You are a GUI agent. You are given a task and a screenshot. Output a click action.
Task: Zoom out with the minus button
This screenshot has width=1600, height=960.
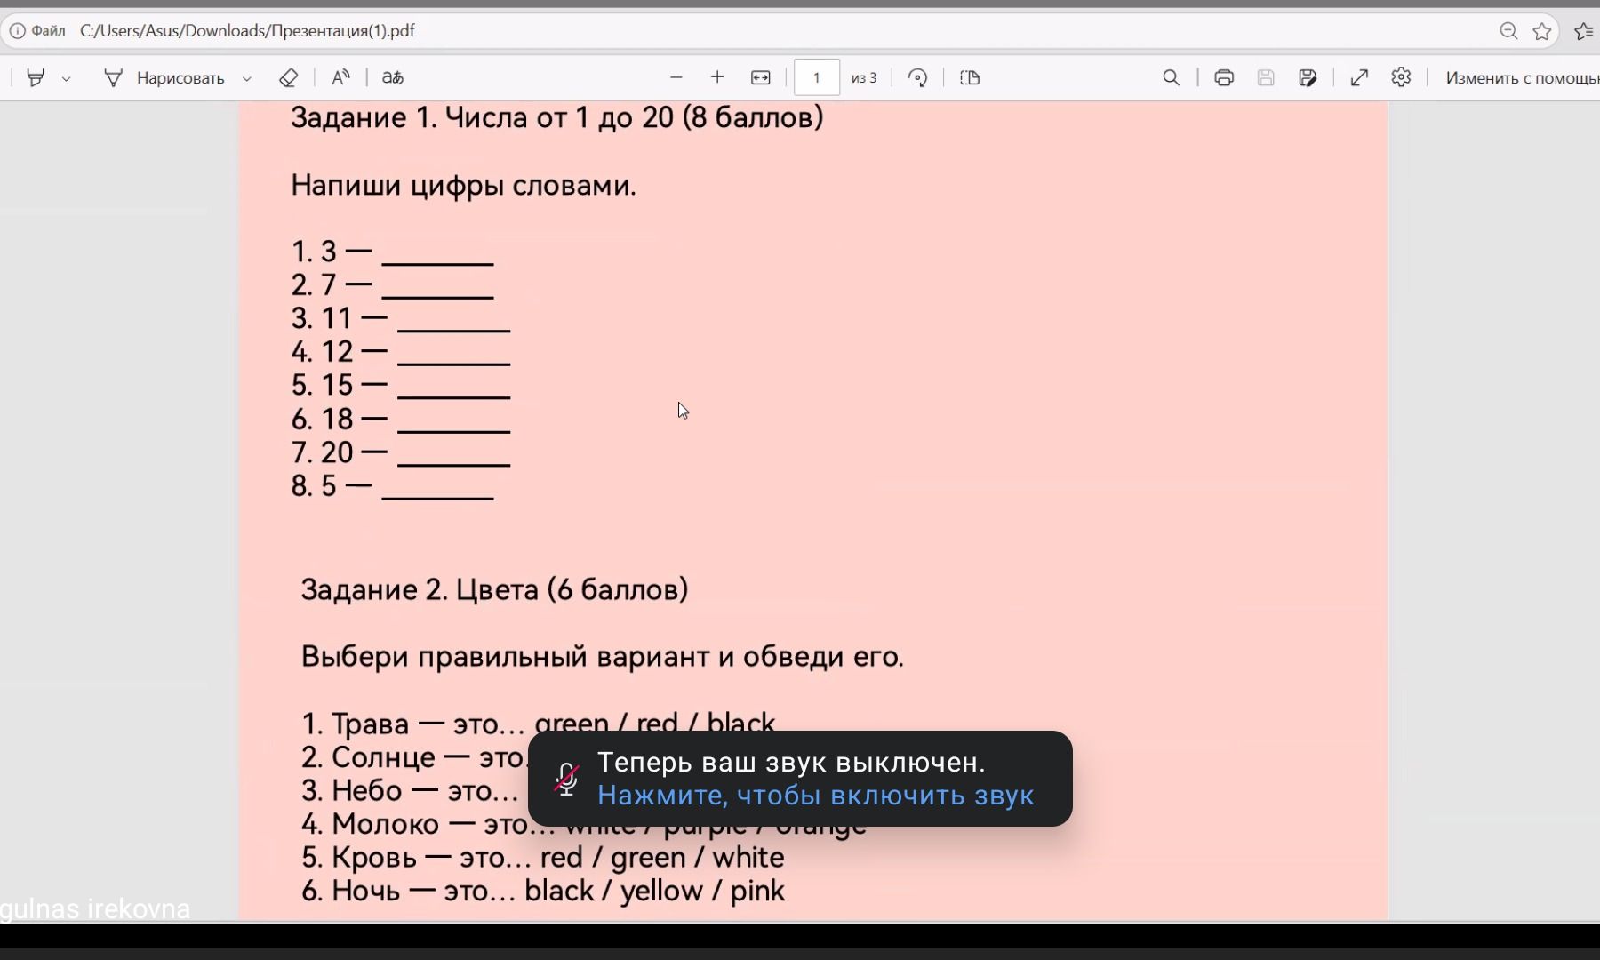(x=676, y=78)
